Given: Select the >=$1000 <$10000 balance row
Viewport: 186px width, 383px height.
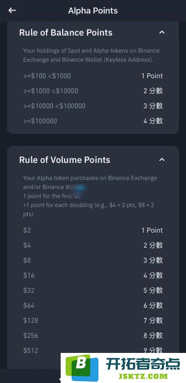Looking at the screenshot, I should pos(93,91).
